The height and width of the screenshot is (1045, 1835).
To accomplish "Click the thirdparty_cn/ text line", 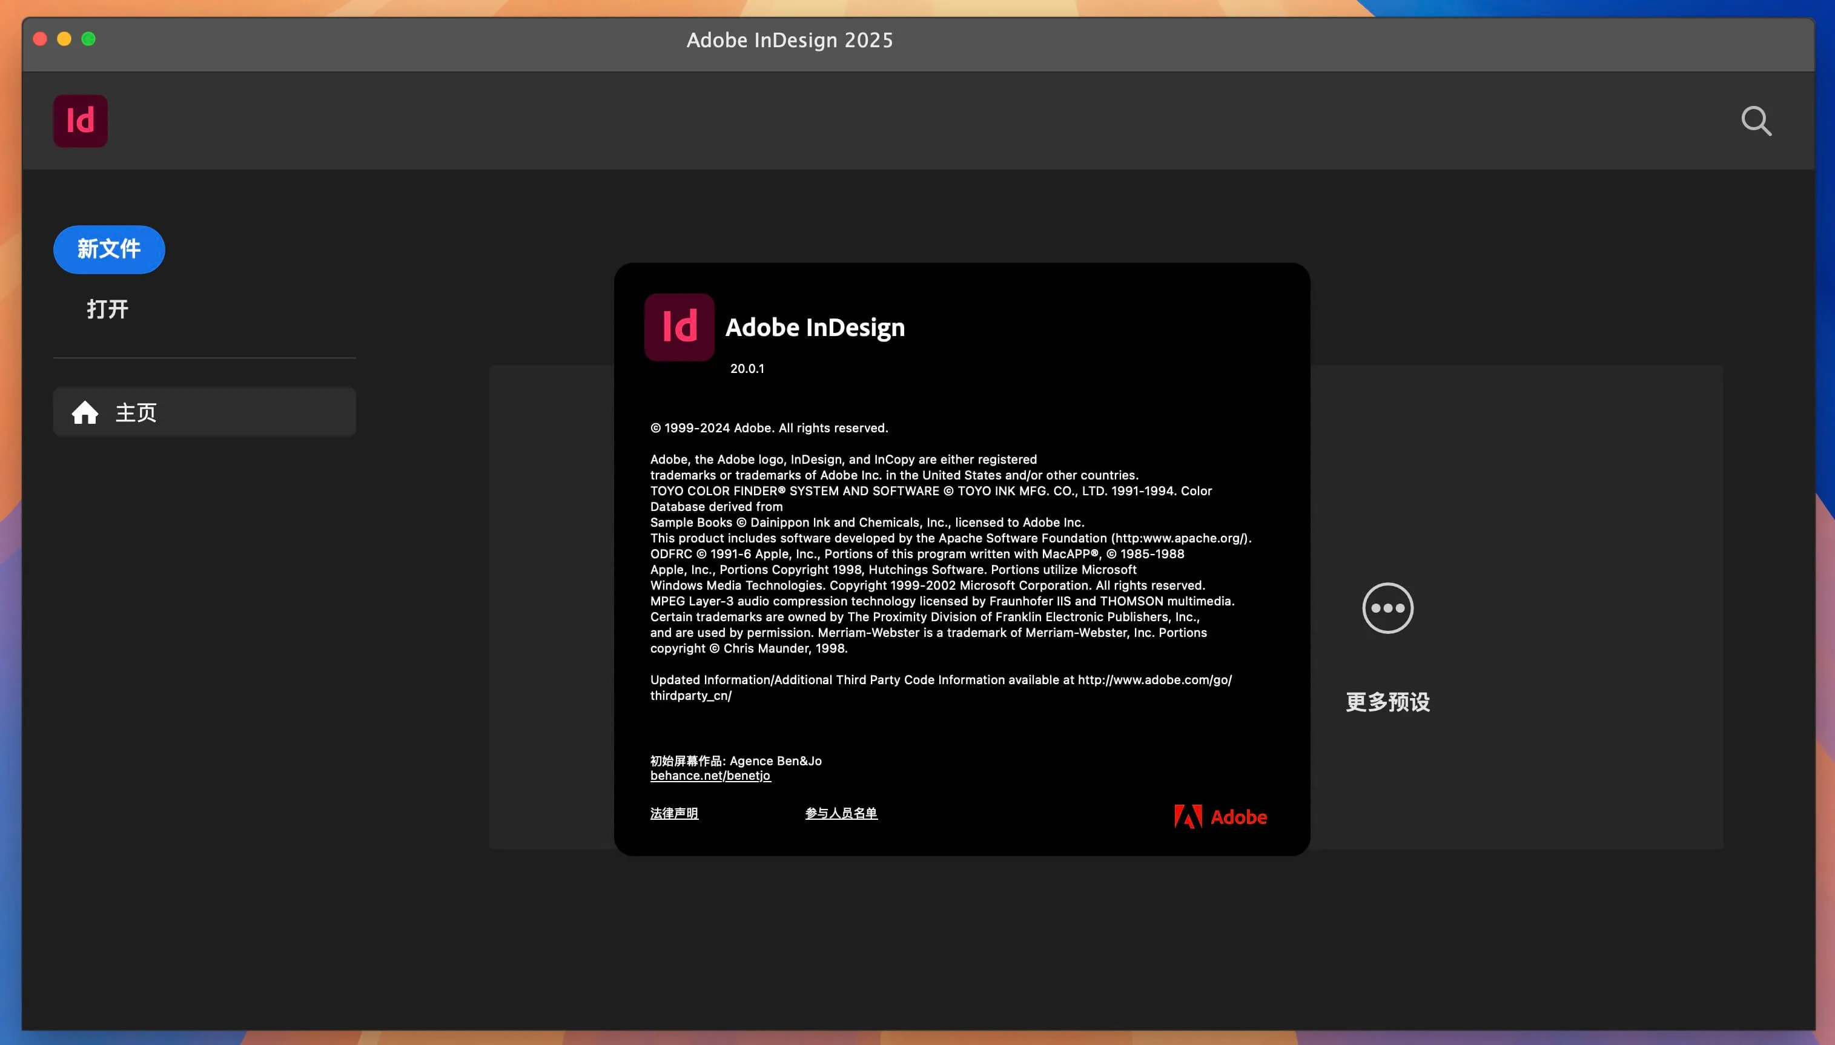I will [690, 696].
